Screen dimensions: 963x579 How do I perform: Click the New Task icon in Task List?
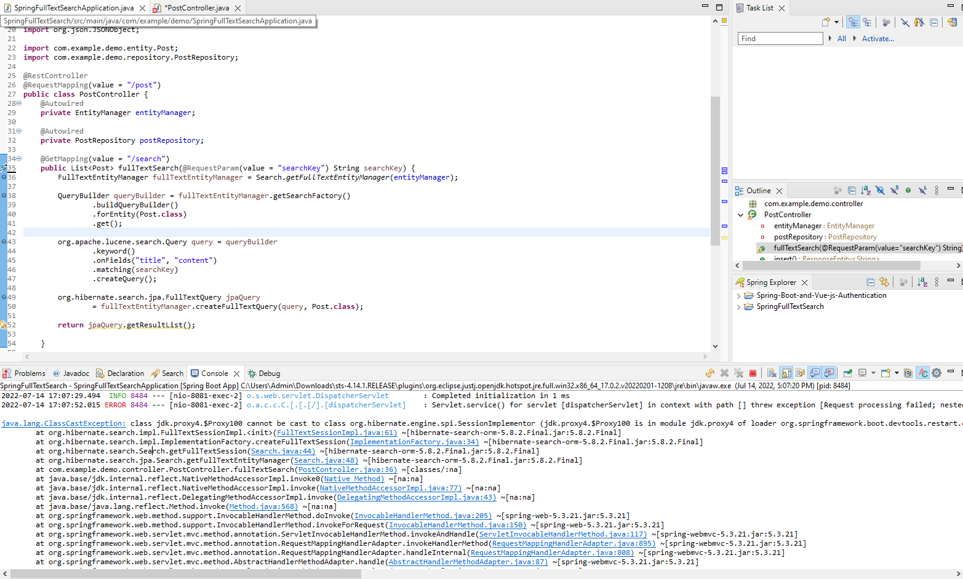pyautogui.click(x=826, y=22)
